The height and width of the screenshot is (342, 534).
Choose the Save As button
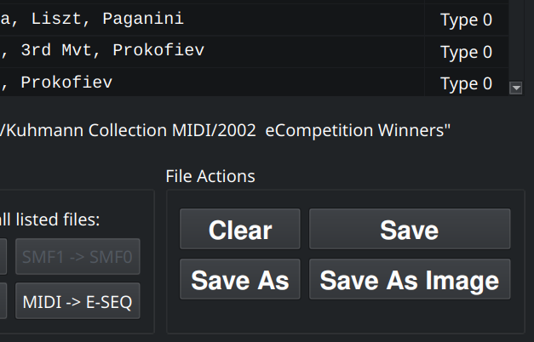tap(239, 280)
